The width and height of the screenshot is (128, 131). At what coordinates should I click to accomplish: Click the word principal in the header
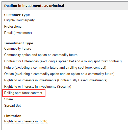pos(57,6)
